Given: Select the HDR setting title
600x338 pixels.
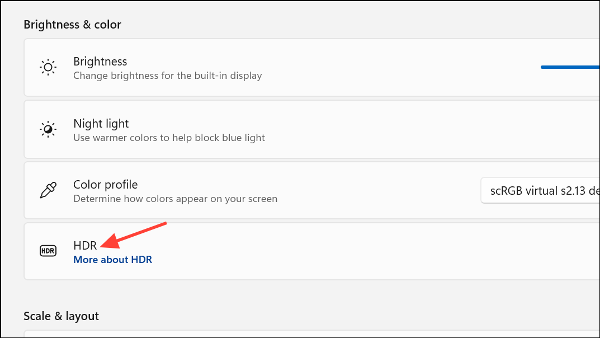Looking at the screenshot, I should coord(85,245).
